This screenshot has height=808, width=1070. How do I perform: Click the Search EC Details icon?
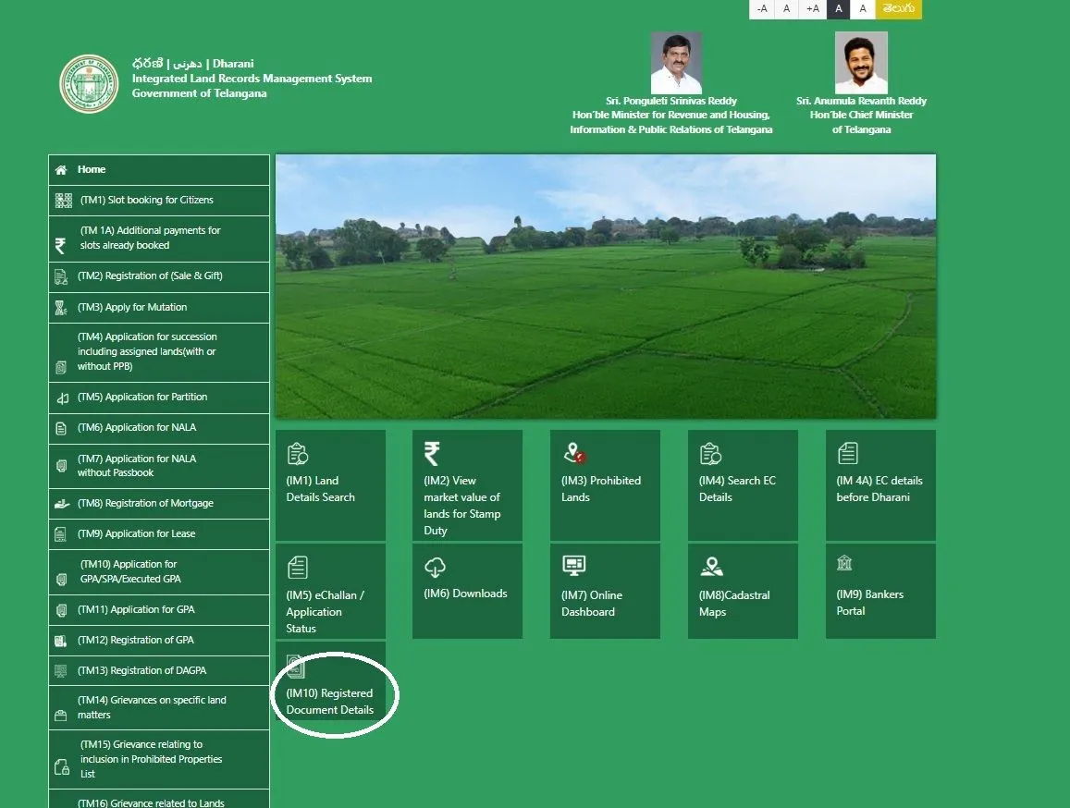point(710,453)
